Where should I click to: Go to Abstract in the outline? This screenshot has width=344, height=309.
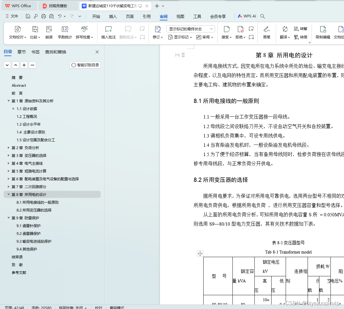(19, 85)
